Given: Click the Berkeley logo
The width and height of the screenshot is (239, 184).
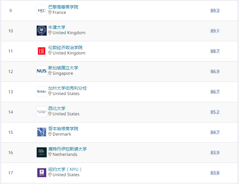Looking at the screenshot, I should [42, 91].
